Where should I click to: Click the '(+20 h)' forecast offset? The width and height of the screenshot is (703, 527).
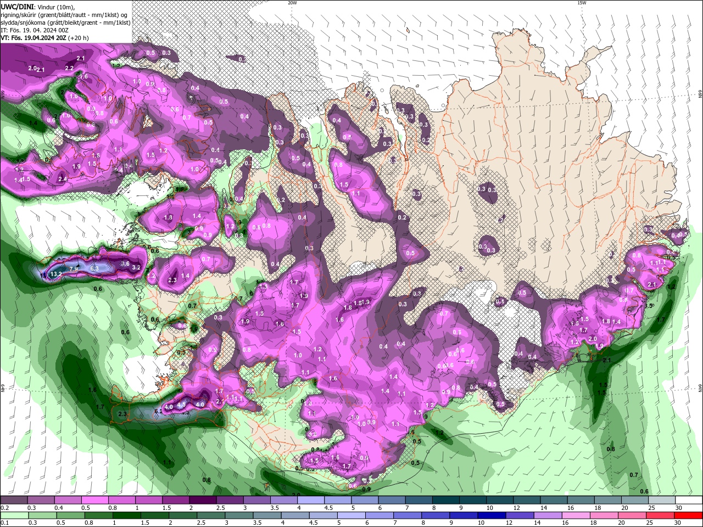point(78,38)
